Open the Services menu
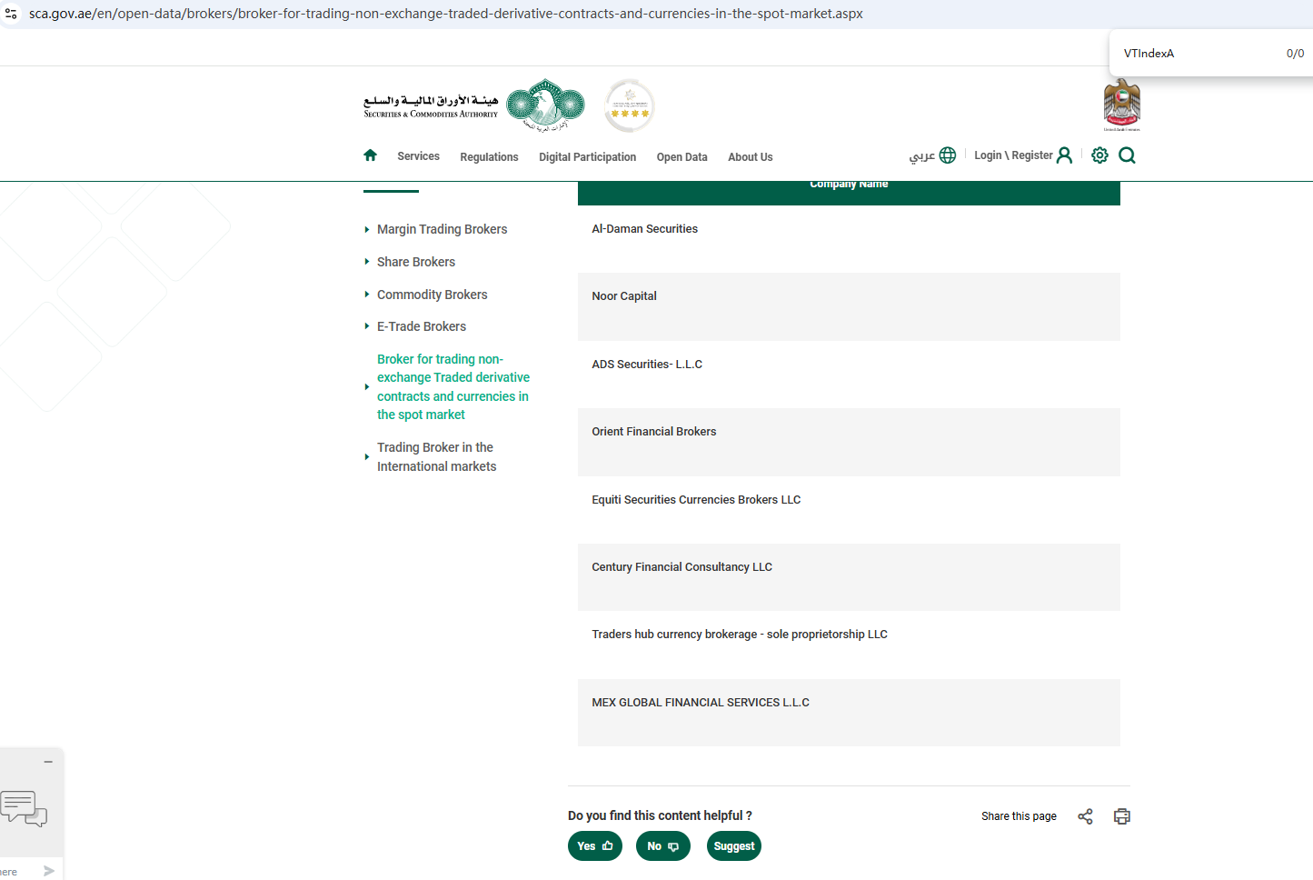Viewport: 1313px width, 880px height. [418, 156]
